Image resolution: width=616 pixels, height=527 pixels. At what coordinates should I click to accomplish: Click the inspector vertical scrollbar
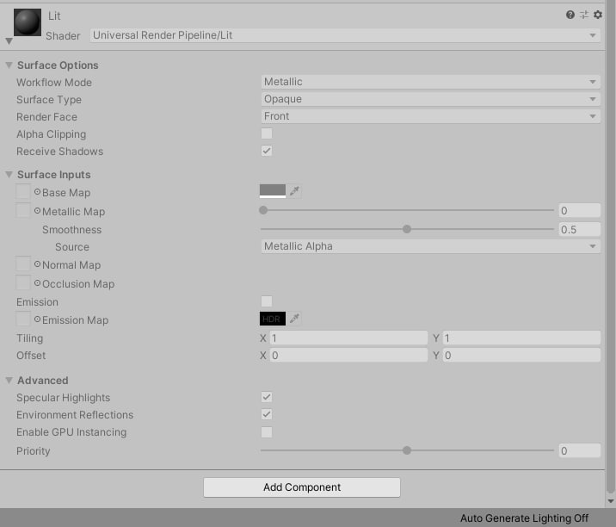tap(611, 246)
